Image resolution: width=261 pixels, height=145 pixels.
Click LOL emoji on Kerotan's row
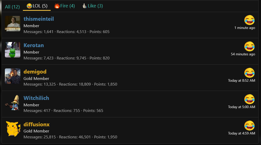(249, 46)
